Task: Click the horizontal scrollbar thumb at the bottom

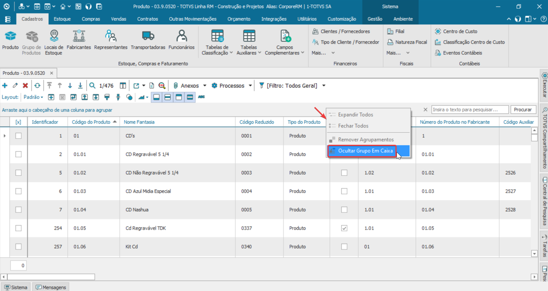Action: pos(51,277)
